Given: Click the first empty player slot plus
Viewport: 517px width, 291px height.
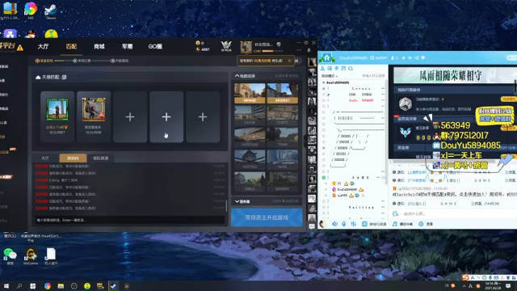Looking at the screenshot, I should [130, 116].
